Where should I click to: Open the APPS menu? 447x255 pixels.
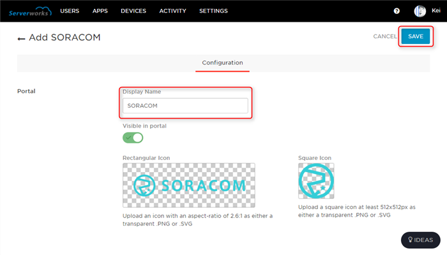[100, 11]
